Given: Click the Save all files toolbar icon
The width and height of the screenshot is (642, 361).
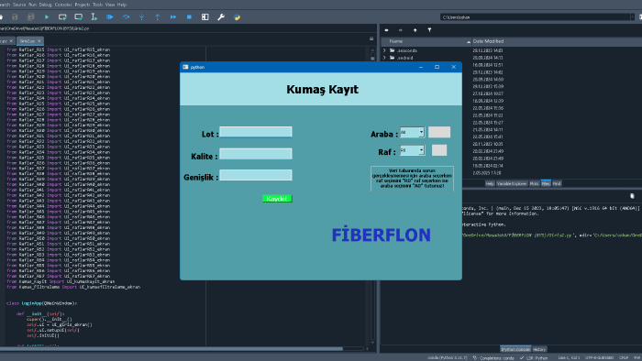Looking at the screenshot, I should click(x=30, y=17).
